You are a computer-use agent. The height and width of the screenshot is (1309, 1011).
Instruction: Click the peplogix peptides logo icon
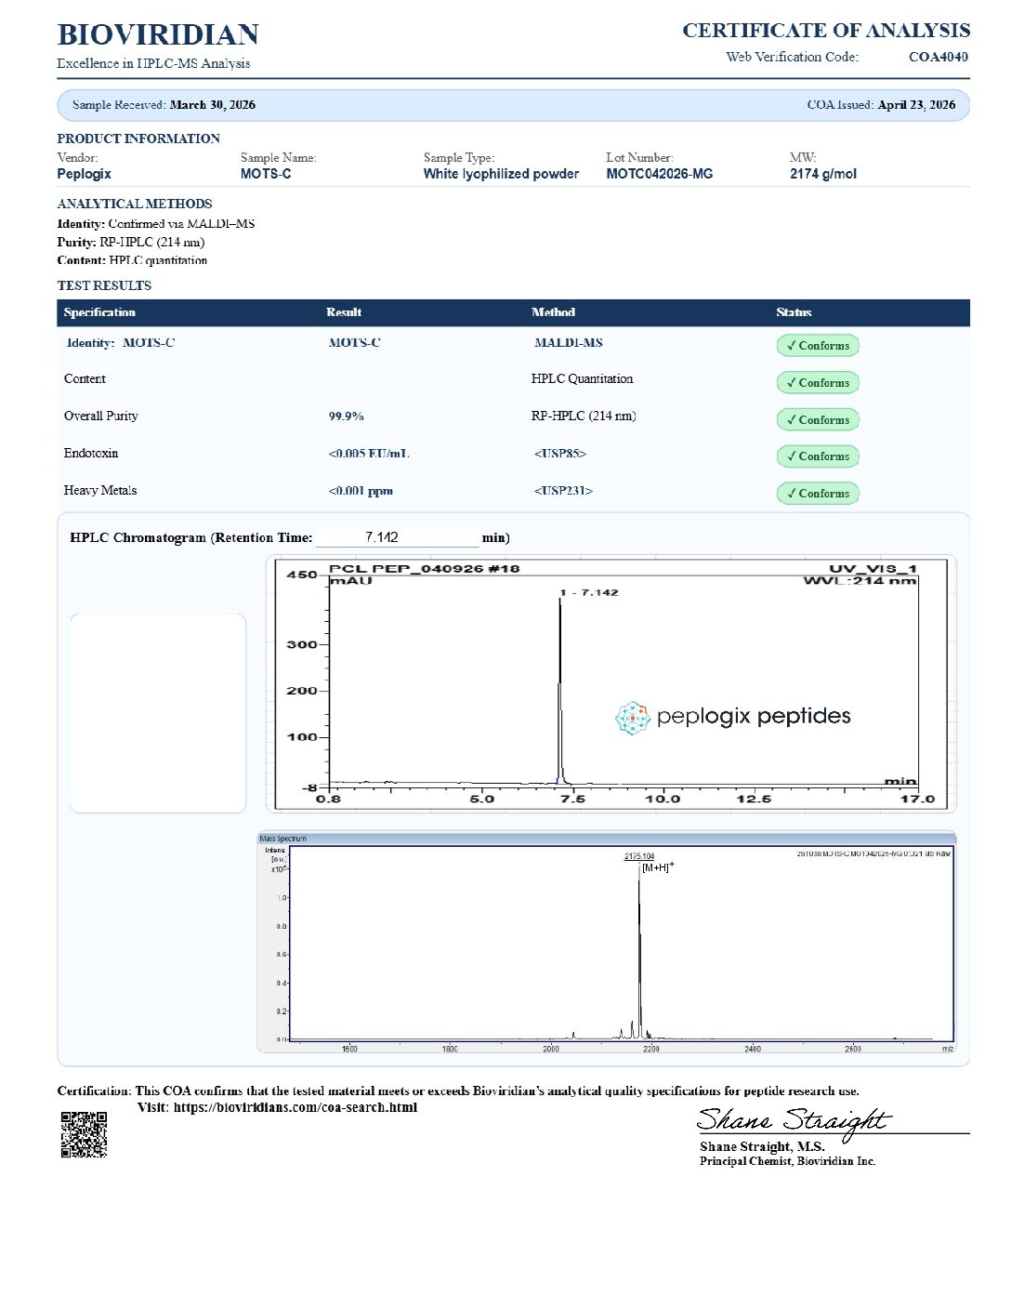coord(633,718)
